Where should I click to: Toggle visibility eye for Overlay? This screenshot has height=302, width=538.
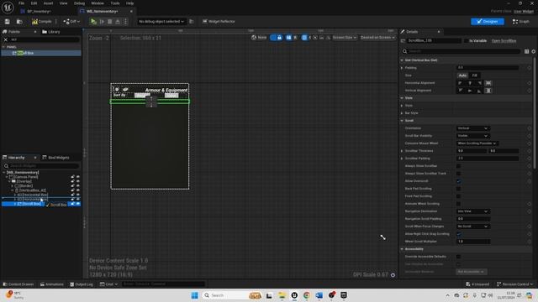(x=78, y=181)
